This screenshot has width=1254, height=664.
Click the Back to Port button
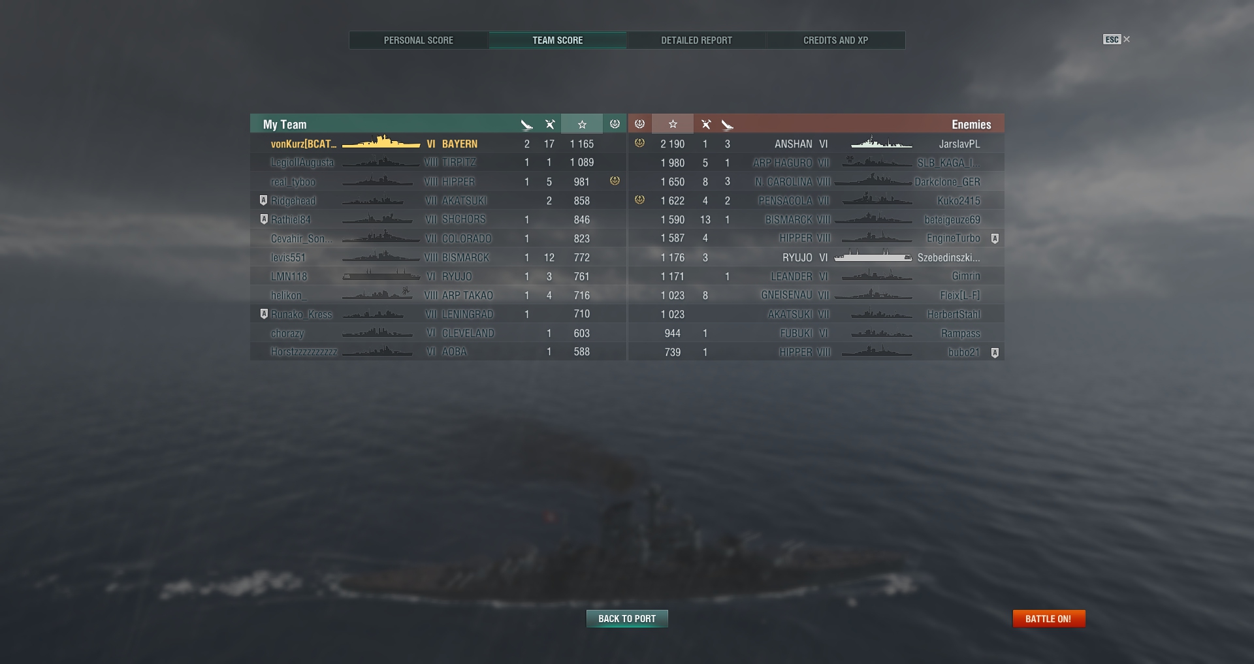click(x=627, y=618)
